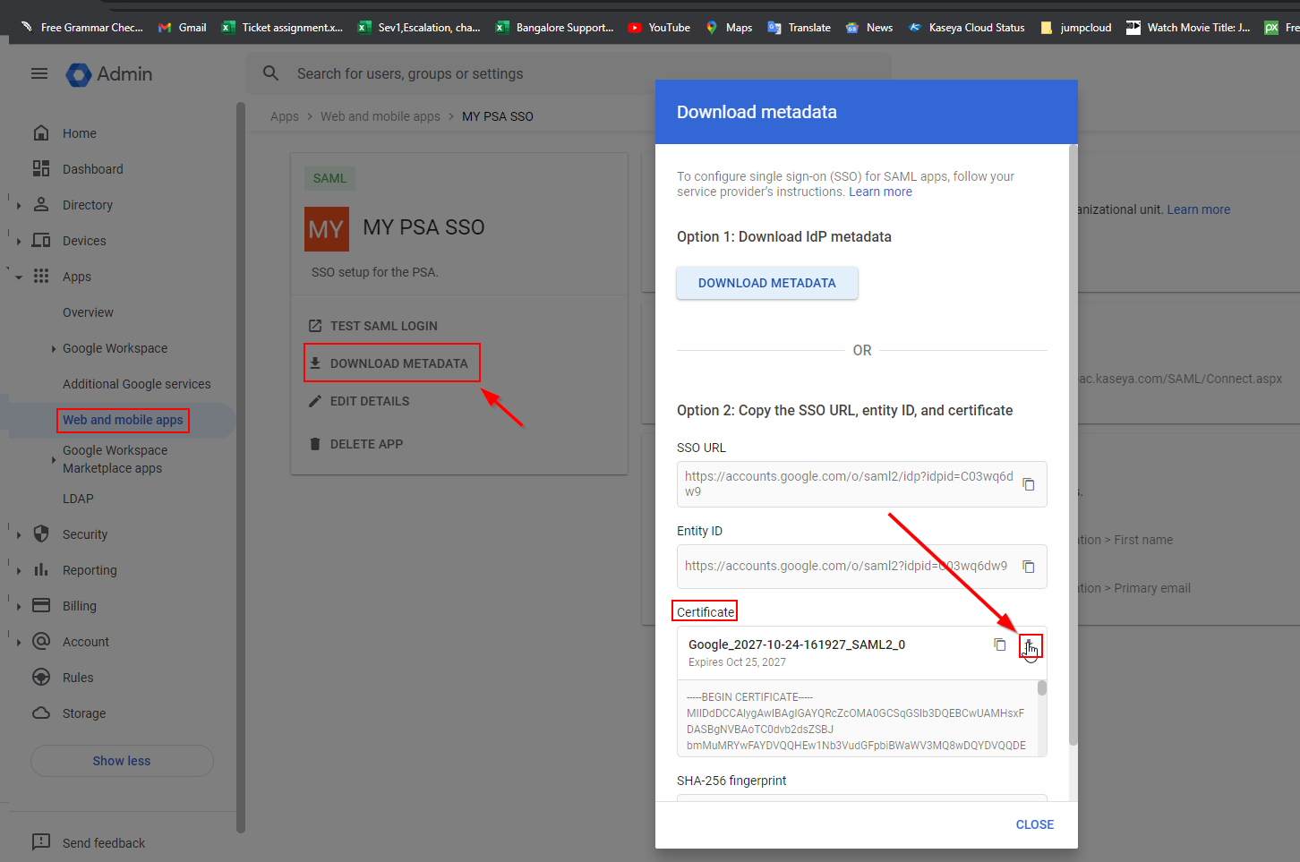Download the certificate file icon
Image resolution: width=1300 pixels, height=862 pixels.
tap(1030, 645)
